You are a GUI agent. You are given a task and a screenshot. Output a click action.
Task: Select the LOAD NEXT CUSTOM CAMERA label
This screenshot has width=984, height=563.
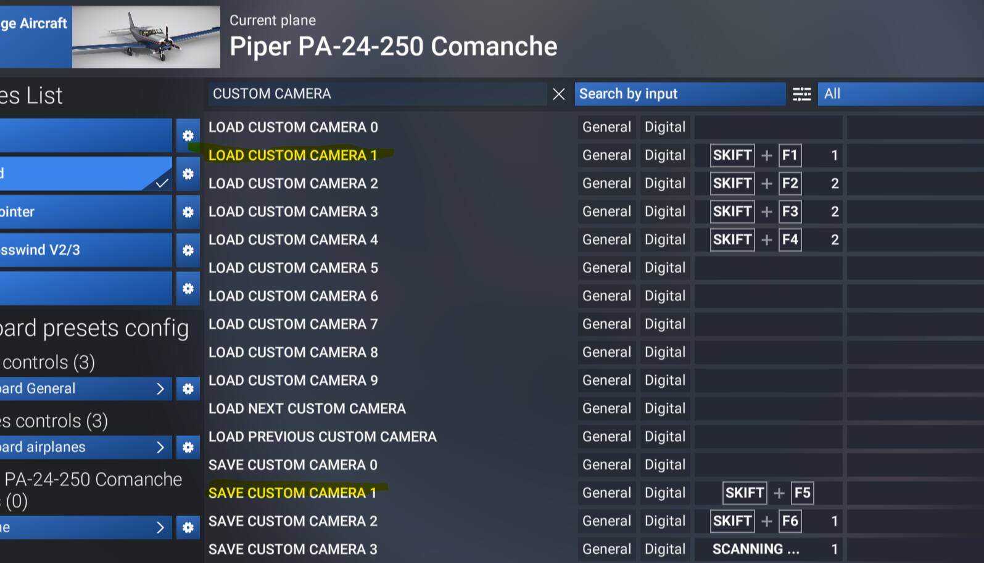click(307, 408)
